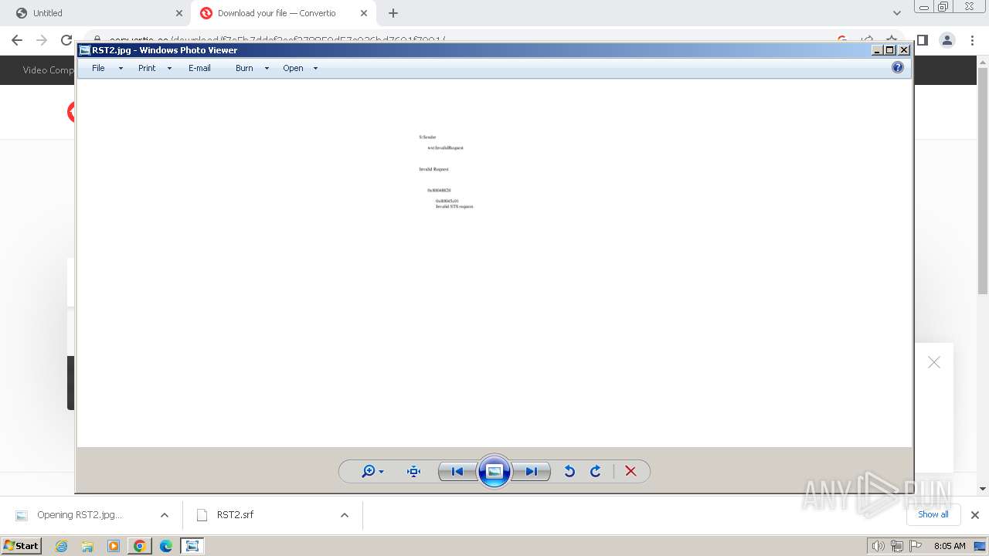Click the Photo Viewer help icon
Screen dimensions: 989x556
tap(898, 67)
